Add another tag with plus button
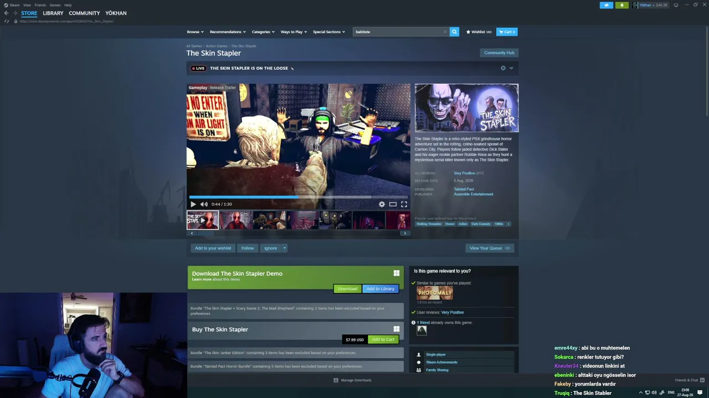The height and width of the screenshot is (398, 709). pos(508,224)
